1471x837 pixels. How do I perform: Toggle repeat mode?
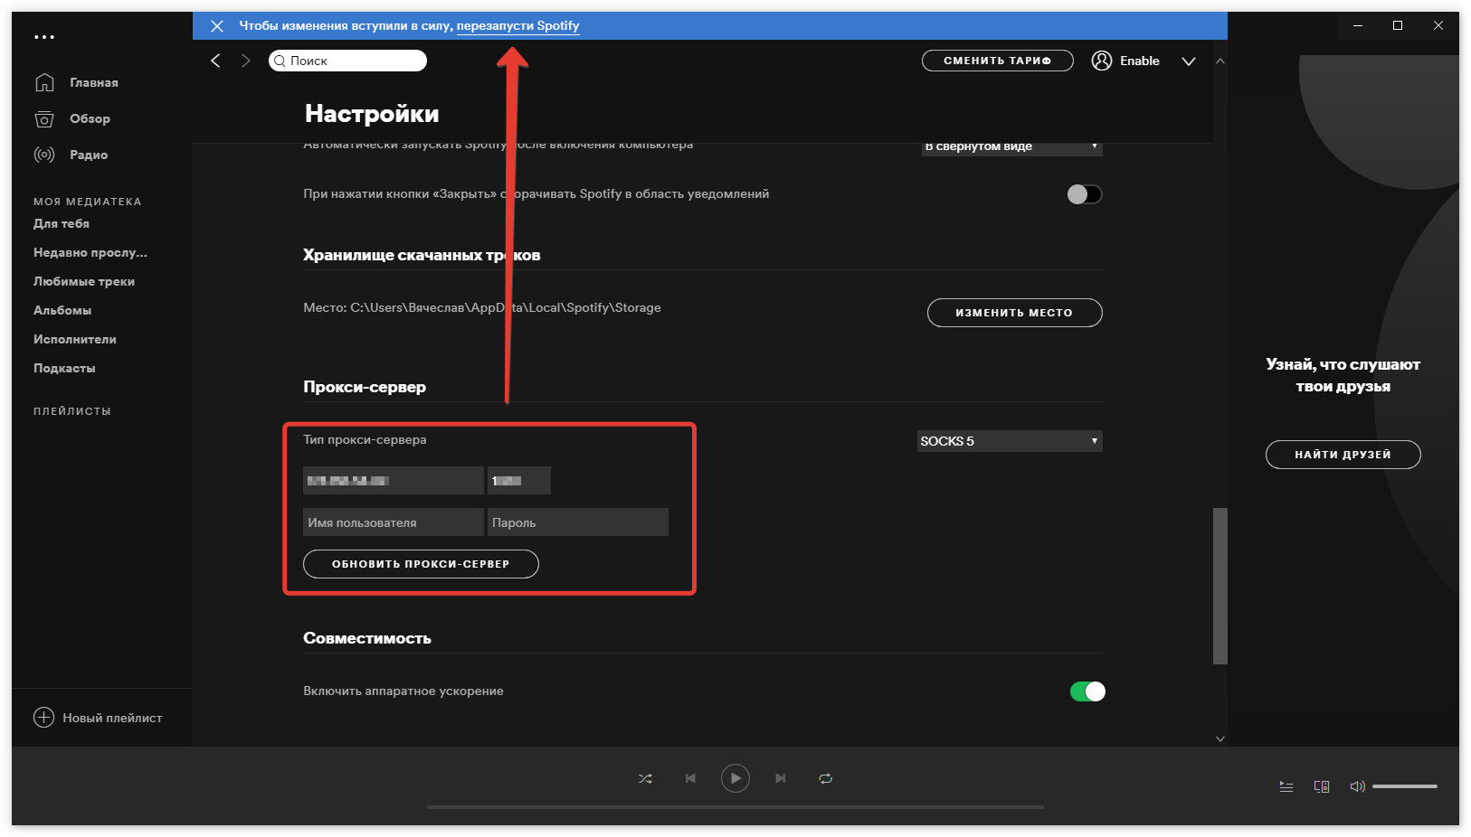click(825, 778)
